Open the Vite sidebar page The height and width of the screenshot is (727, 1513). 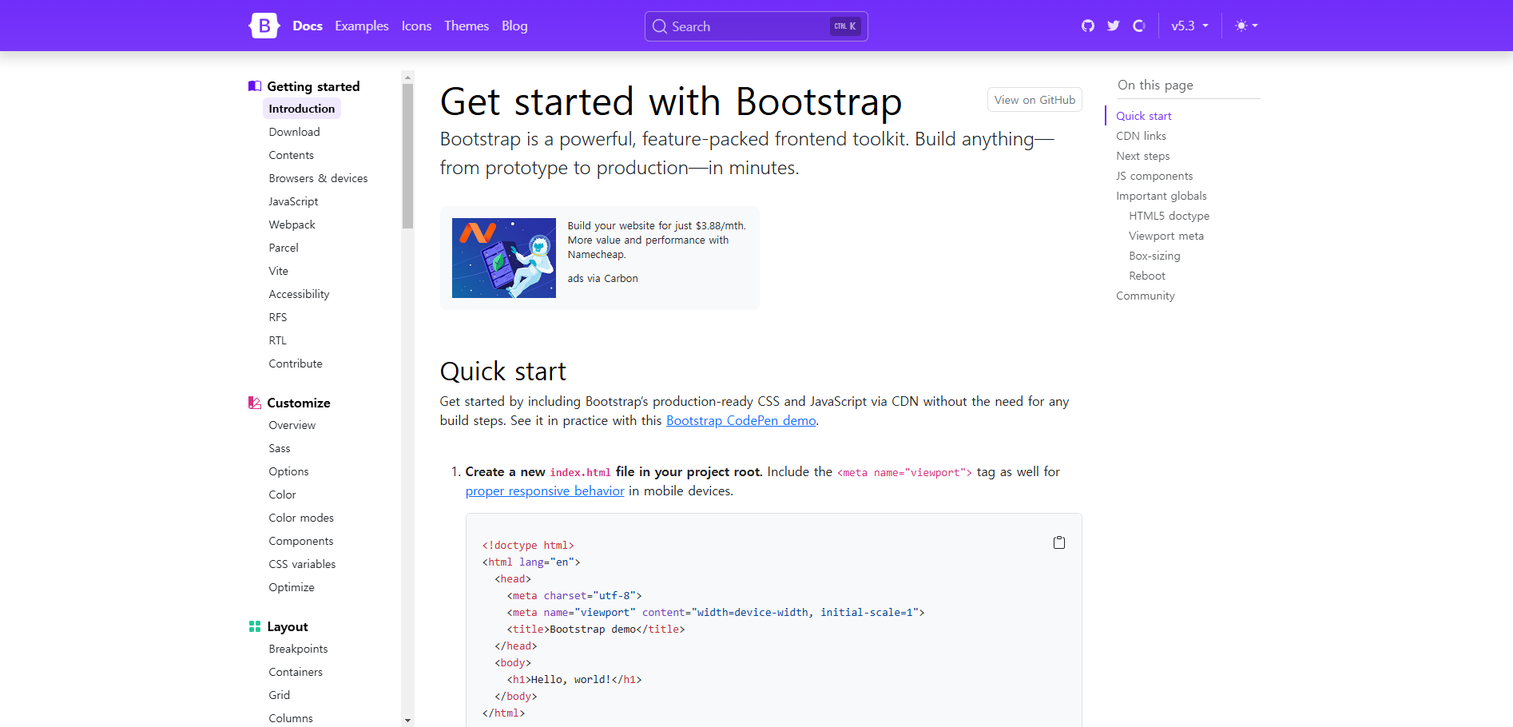279,271
